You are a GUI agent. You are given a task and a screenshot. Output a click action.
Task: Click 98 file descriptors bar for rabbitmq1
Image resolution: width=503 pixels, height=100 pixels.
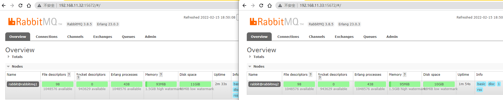point(57,84)
